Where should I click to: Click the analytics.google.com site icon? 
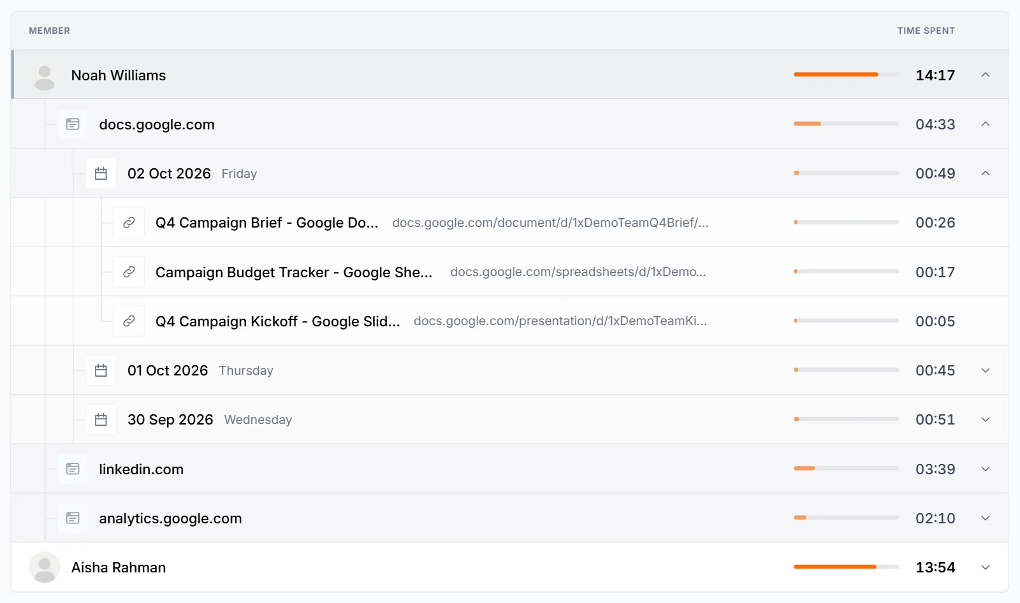(x=73, y=518)
